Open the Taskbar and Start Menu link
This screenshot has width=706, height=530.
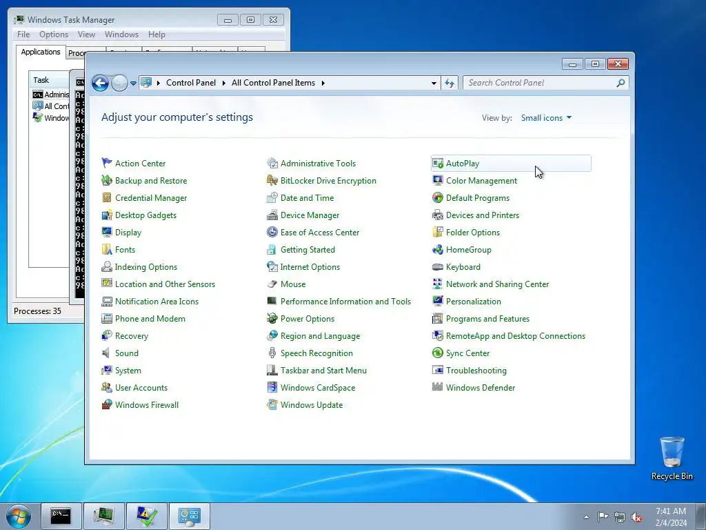pyautogui.click(x=323, y=371)
